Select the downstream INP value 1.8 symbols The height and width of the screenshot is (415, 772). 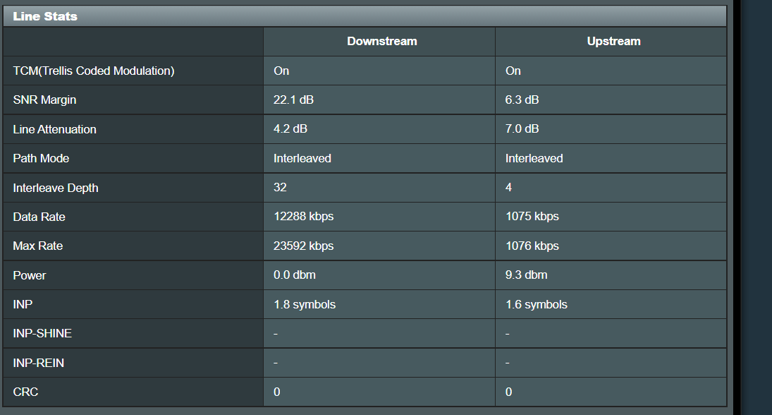pos(305,305)
